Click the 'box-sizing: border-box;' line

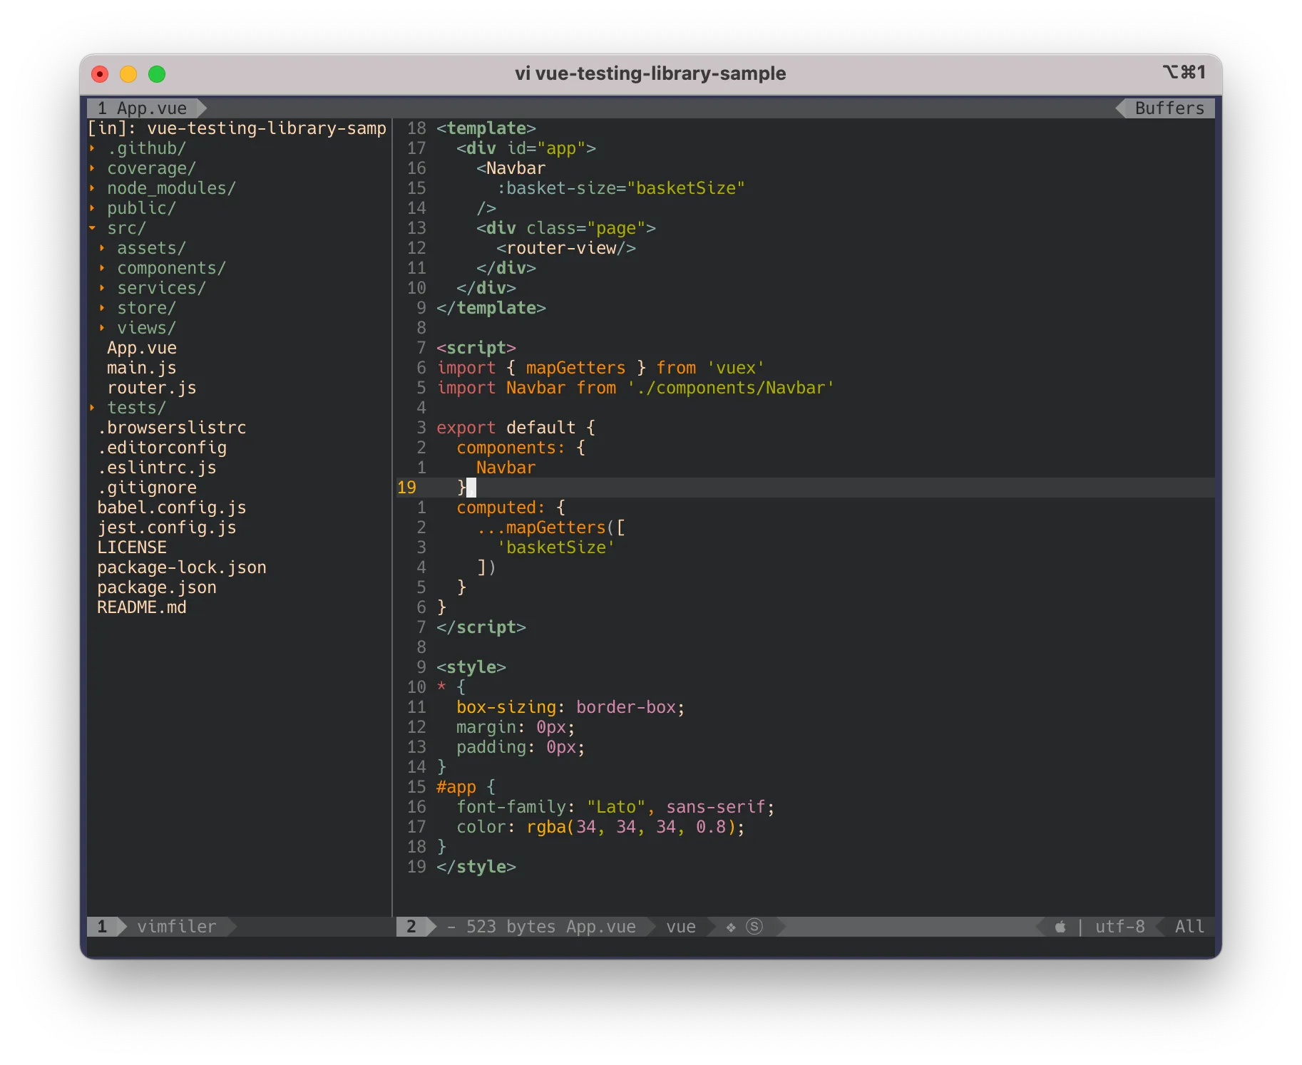pos(571,707)
